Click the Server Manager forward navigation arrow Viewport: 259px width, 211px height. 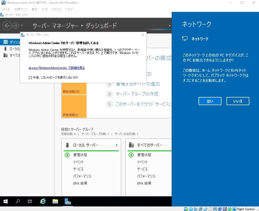16,26
